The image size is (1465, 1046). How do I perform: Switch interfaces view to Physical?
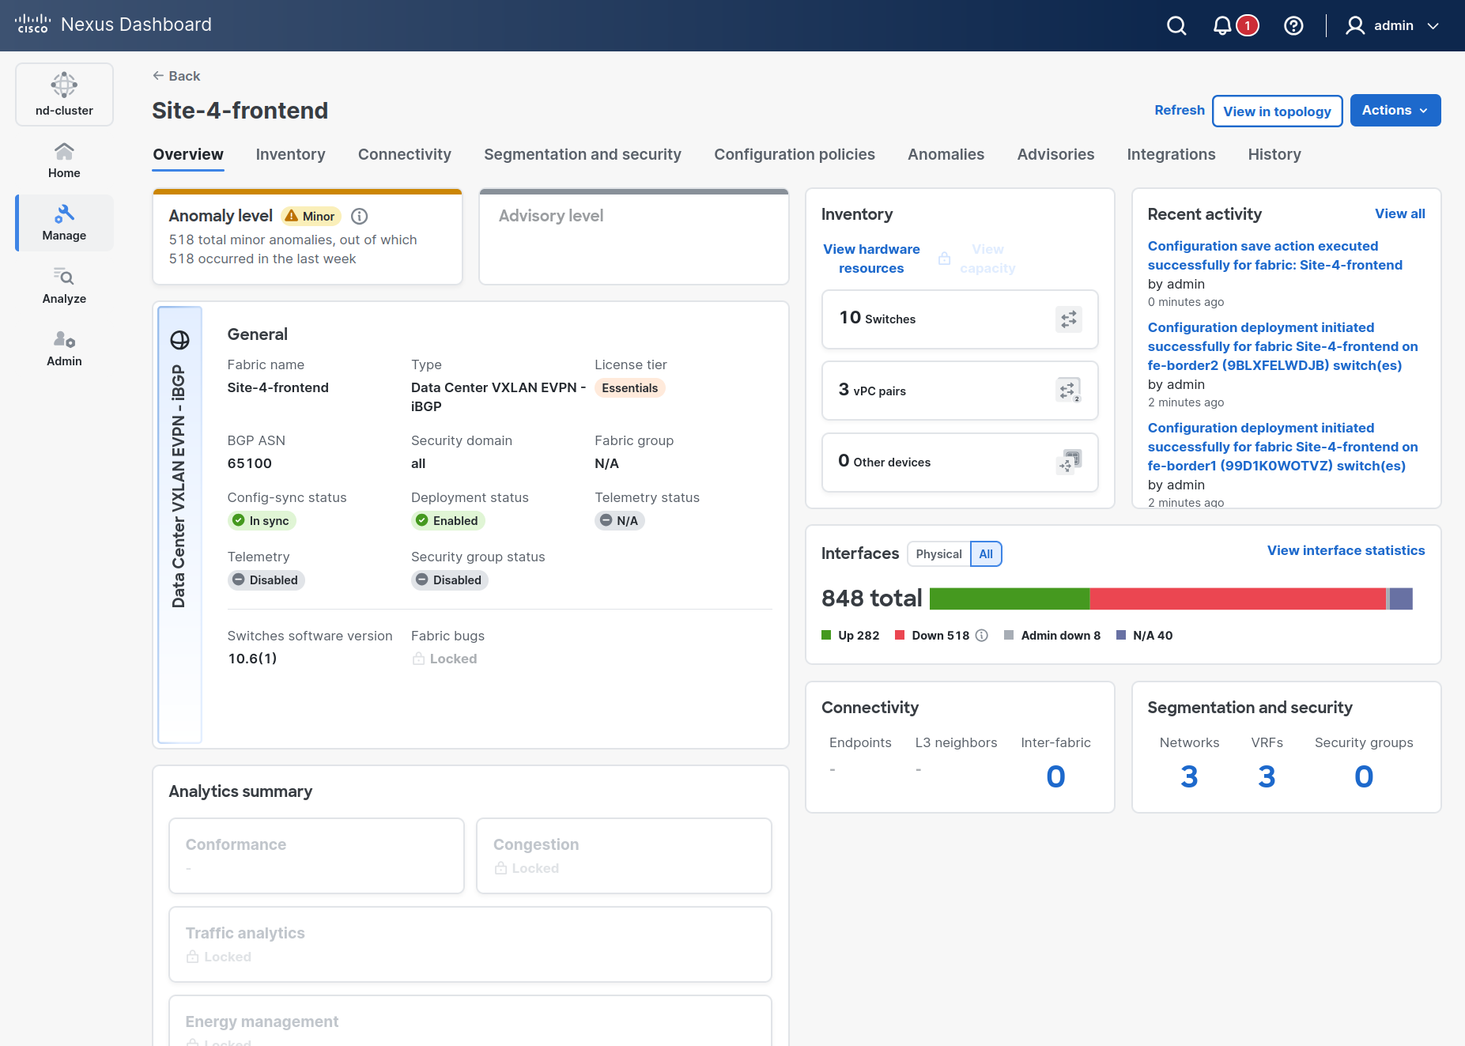pyautogui.click(x=938, y=554)
